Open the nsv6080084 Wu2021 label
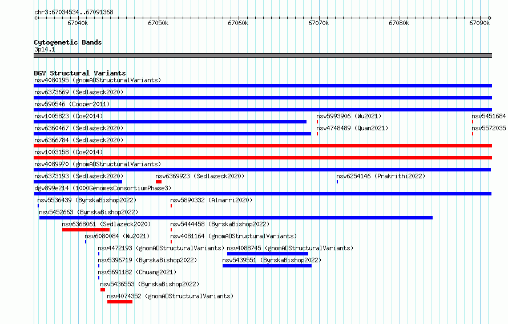This screenshot has height=324, width=508. (x=117, y=236)
